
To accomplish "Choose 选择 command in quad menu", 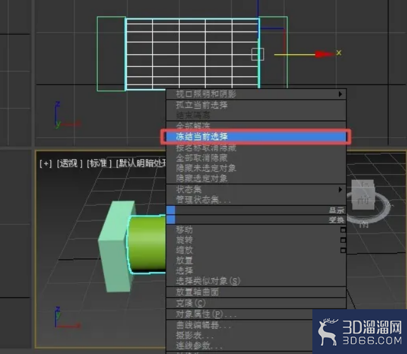I will (x=256, y=271).
